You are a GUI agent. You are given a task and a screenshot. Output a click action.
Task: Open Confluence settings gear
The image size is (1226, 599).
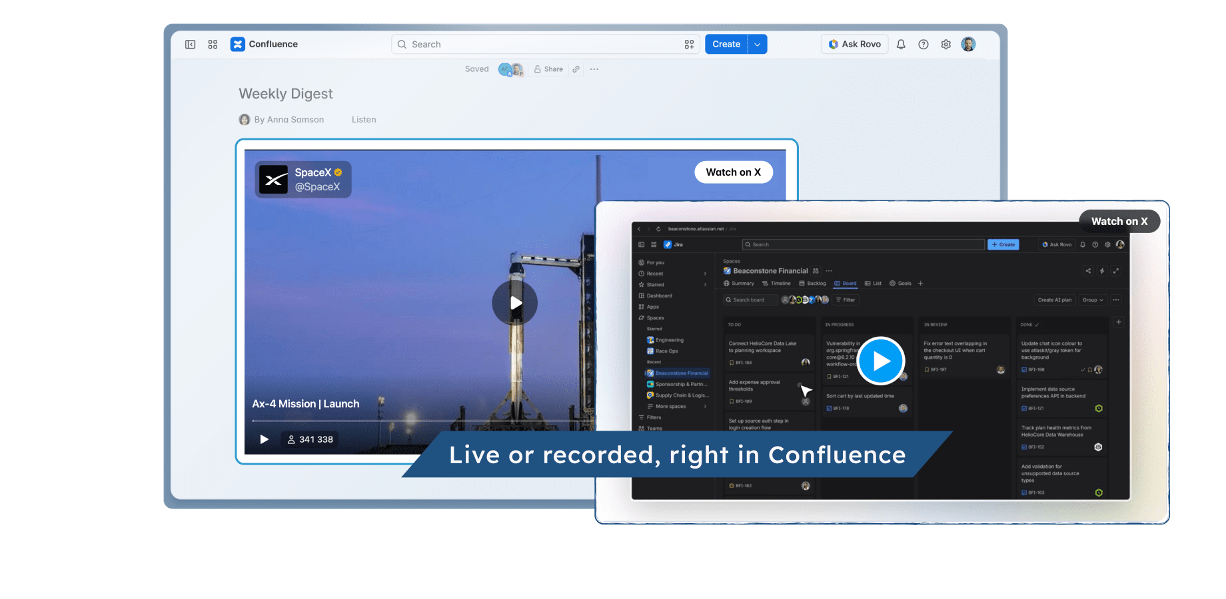coord(946,45)
